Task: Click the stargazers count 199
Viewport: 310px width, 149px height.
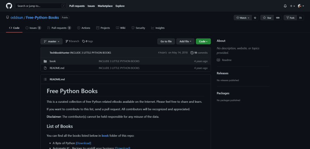Action: [278, 18]
